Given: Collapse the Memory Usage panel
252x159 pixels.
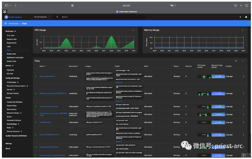Looking at the screenshot, I should coord(243,30).
